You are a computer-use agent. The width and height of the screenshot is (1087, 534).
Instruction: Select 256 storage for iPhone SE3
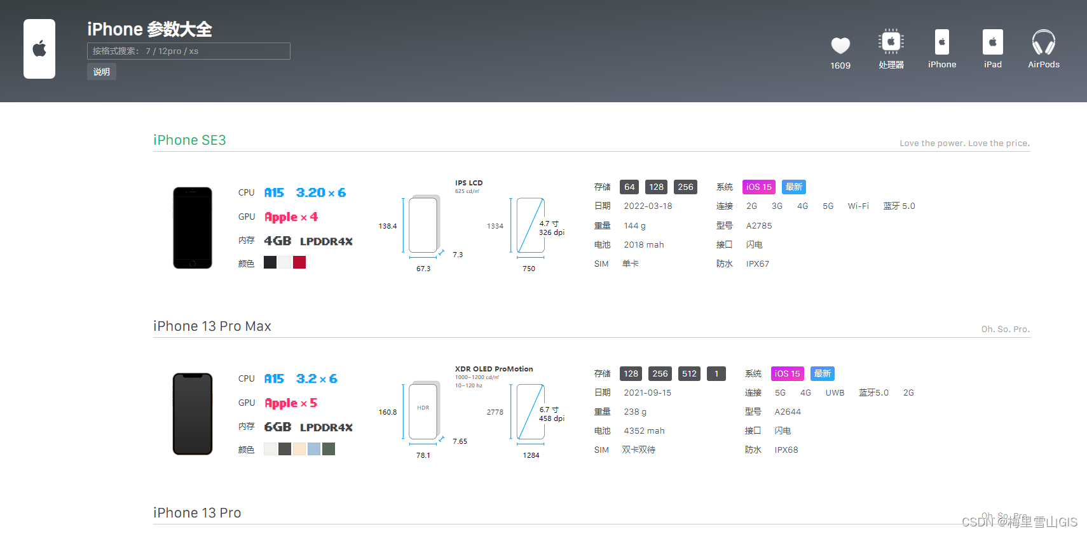[685, 187]
